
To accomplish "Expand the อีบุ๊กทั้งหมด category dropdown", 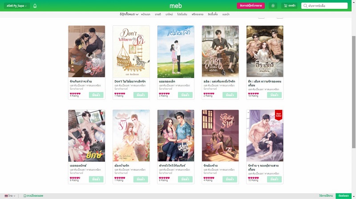I will [129, 14].
